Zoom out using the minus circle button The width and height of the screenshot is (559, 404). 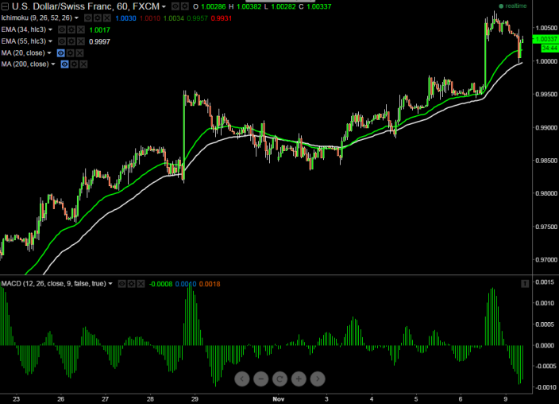[261, 379]
